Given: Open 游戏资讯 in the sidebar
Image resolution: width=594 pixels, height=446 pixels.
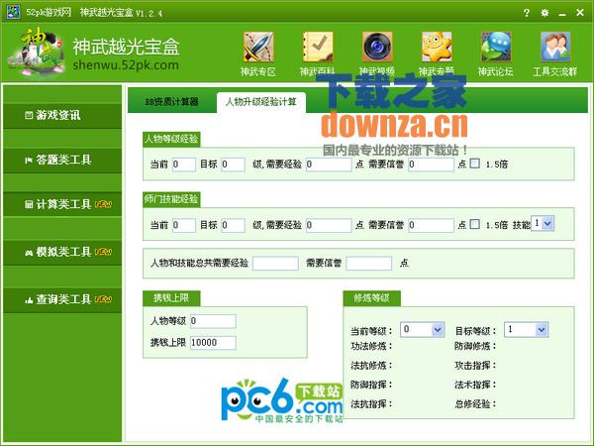Looking at the screenshot, I should coord(58,115).
